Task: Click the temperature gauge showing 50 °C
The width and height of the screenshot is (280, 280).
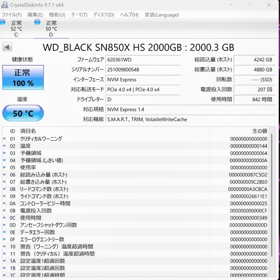Action: tap(23, 113)
